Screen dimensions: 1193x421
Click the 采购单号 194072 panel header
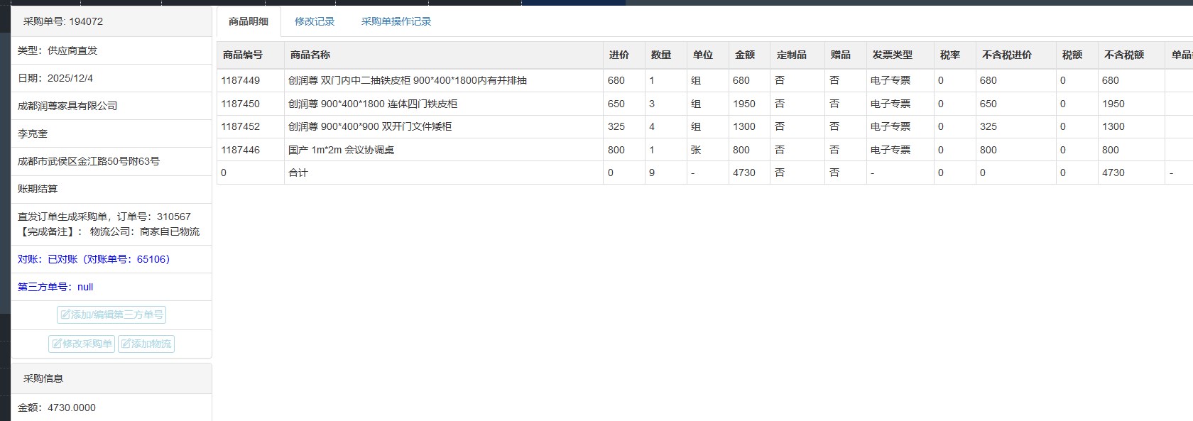click(x=63, y=21)
